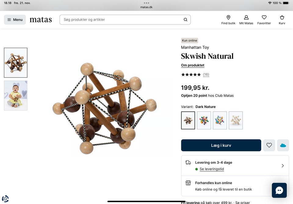Open the Kurv shopping basket icon
The height and width of the screenshot is (204, 293).
282,18
